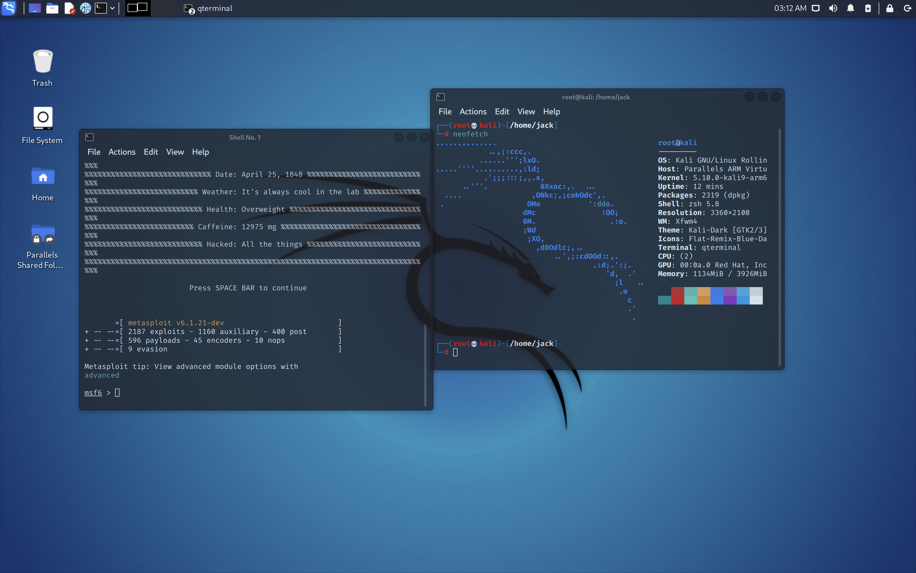Image resolution: width=916 pixels, height=573 pixels.
Task: Maximize the Shell No. 1 window
Action: coord(411,137)
